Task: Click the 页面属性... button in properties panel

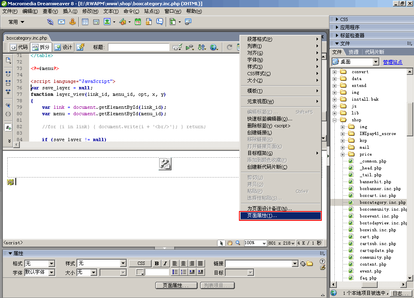Action: [x=176, y=285]
